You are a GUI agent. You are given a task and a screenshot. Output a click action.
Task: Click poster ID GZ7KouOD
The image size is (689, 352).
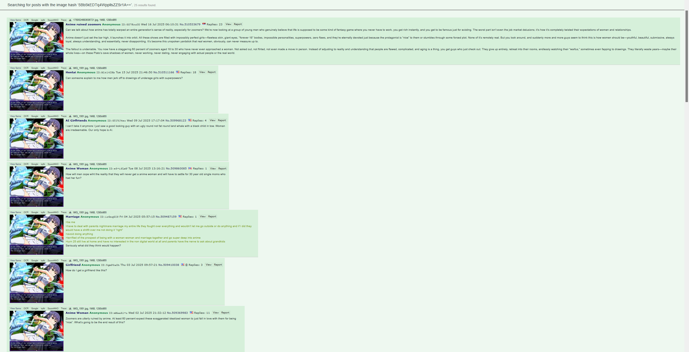pyautogui.click(x=131, y=25)
